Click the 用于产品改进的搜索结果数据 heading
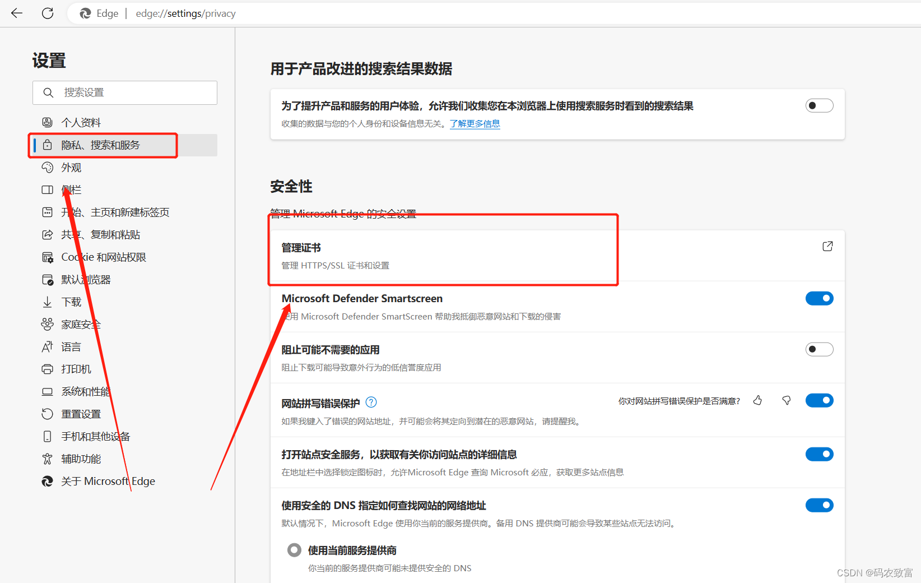Image resolution: width=921 pixels, height=583 pixels. 361,68
